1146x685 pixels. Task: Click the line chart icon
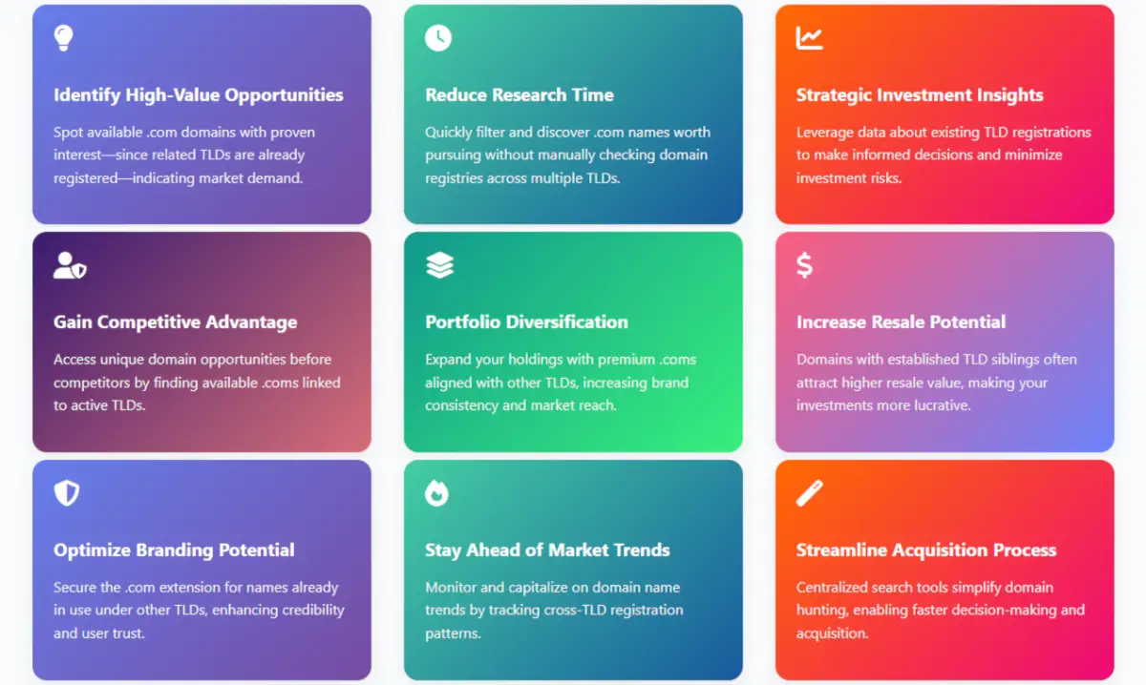pos(810,38)
